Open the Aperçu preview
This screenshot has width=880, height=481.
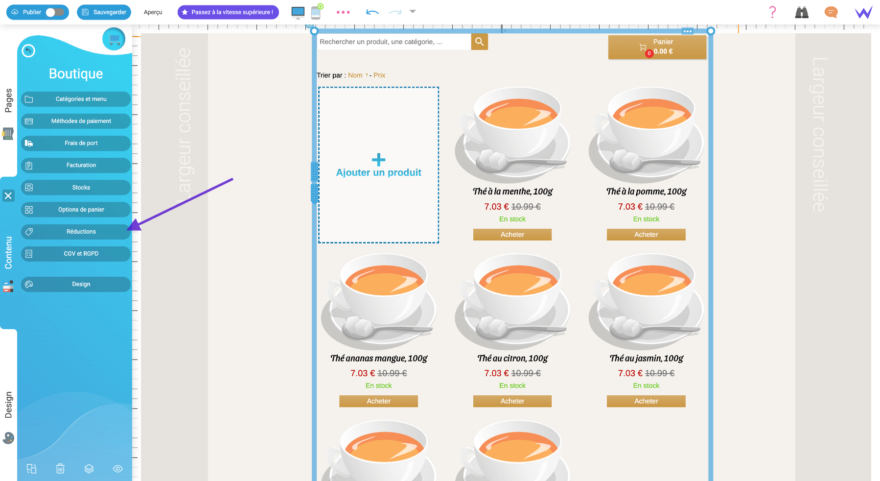153,12
